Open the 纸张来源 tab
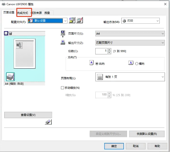Image resolution: width=170 pixels, height=152 pixels. (x=36, y=13)
